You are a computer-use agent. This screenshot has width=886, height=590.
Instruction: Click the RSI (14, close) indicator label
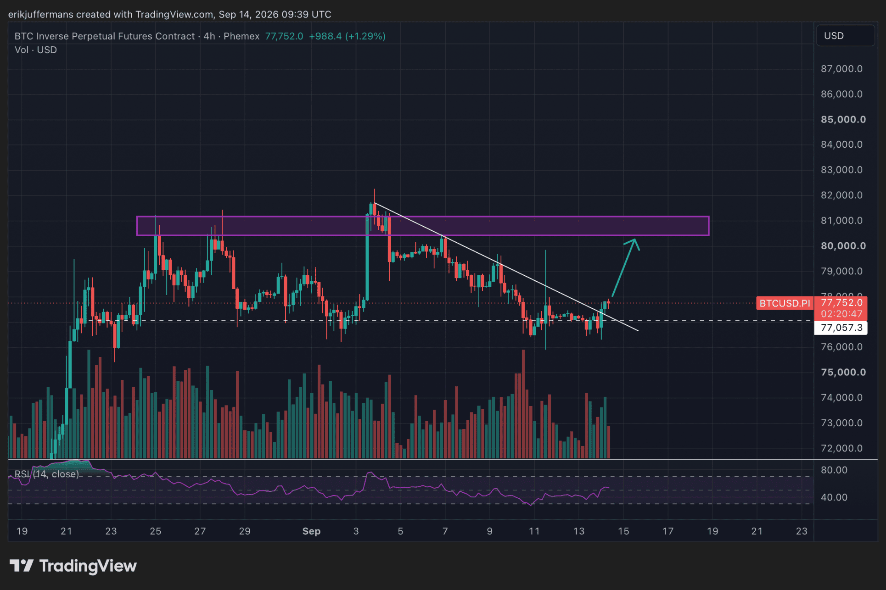pyautogui.click(x=47, y=474)
